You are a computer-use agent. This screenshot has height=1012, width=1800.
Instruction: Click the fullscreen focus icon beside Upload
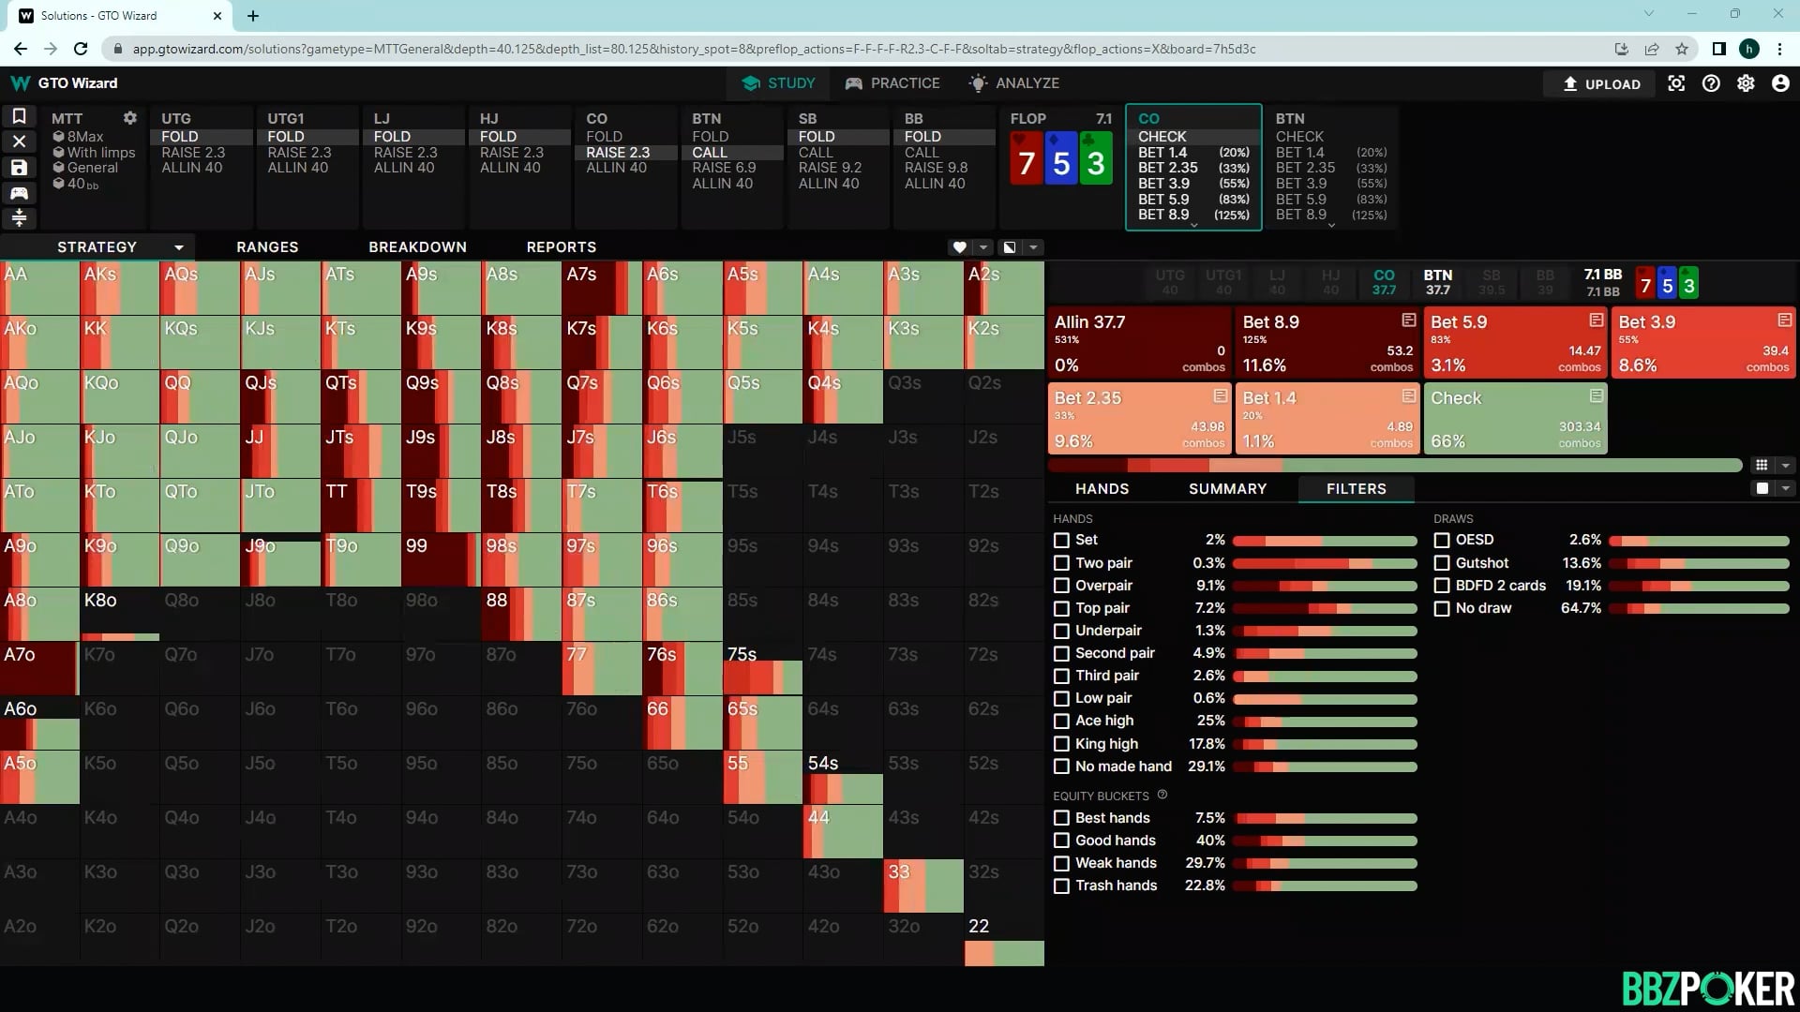(x=1676, y=83)
